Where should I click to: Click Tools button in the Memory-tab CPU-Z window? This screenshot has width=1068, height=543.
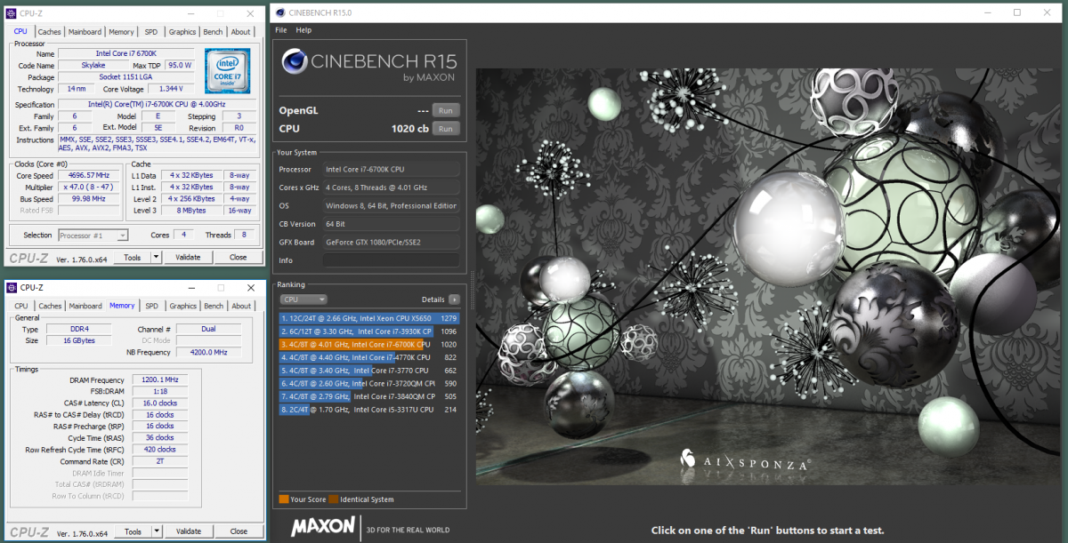click(x=133, y=531)
